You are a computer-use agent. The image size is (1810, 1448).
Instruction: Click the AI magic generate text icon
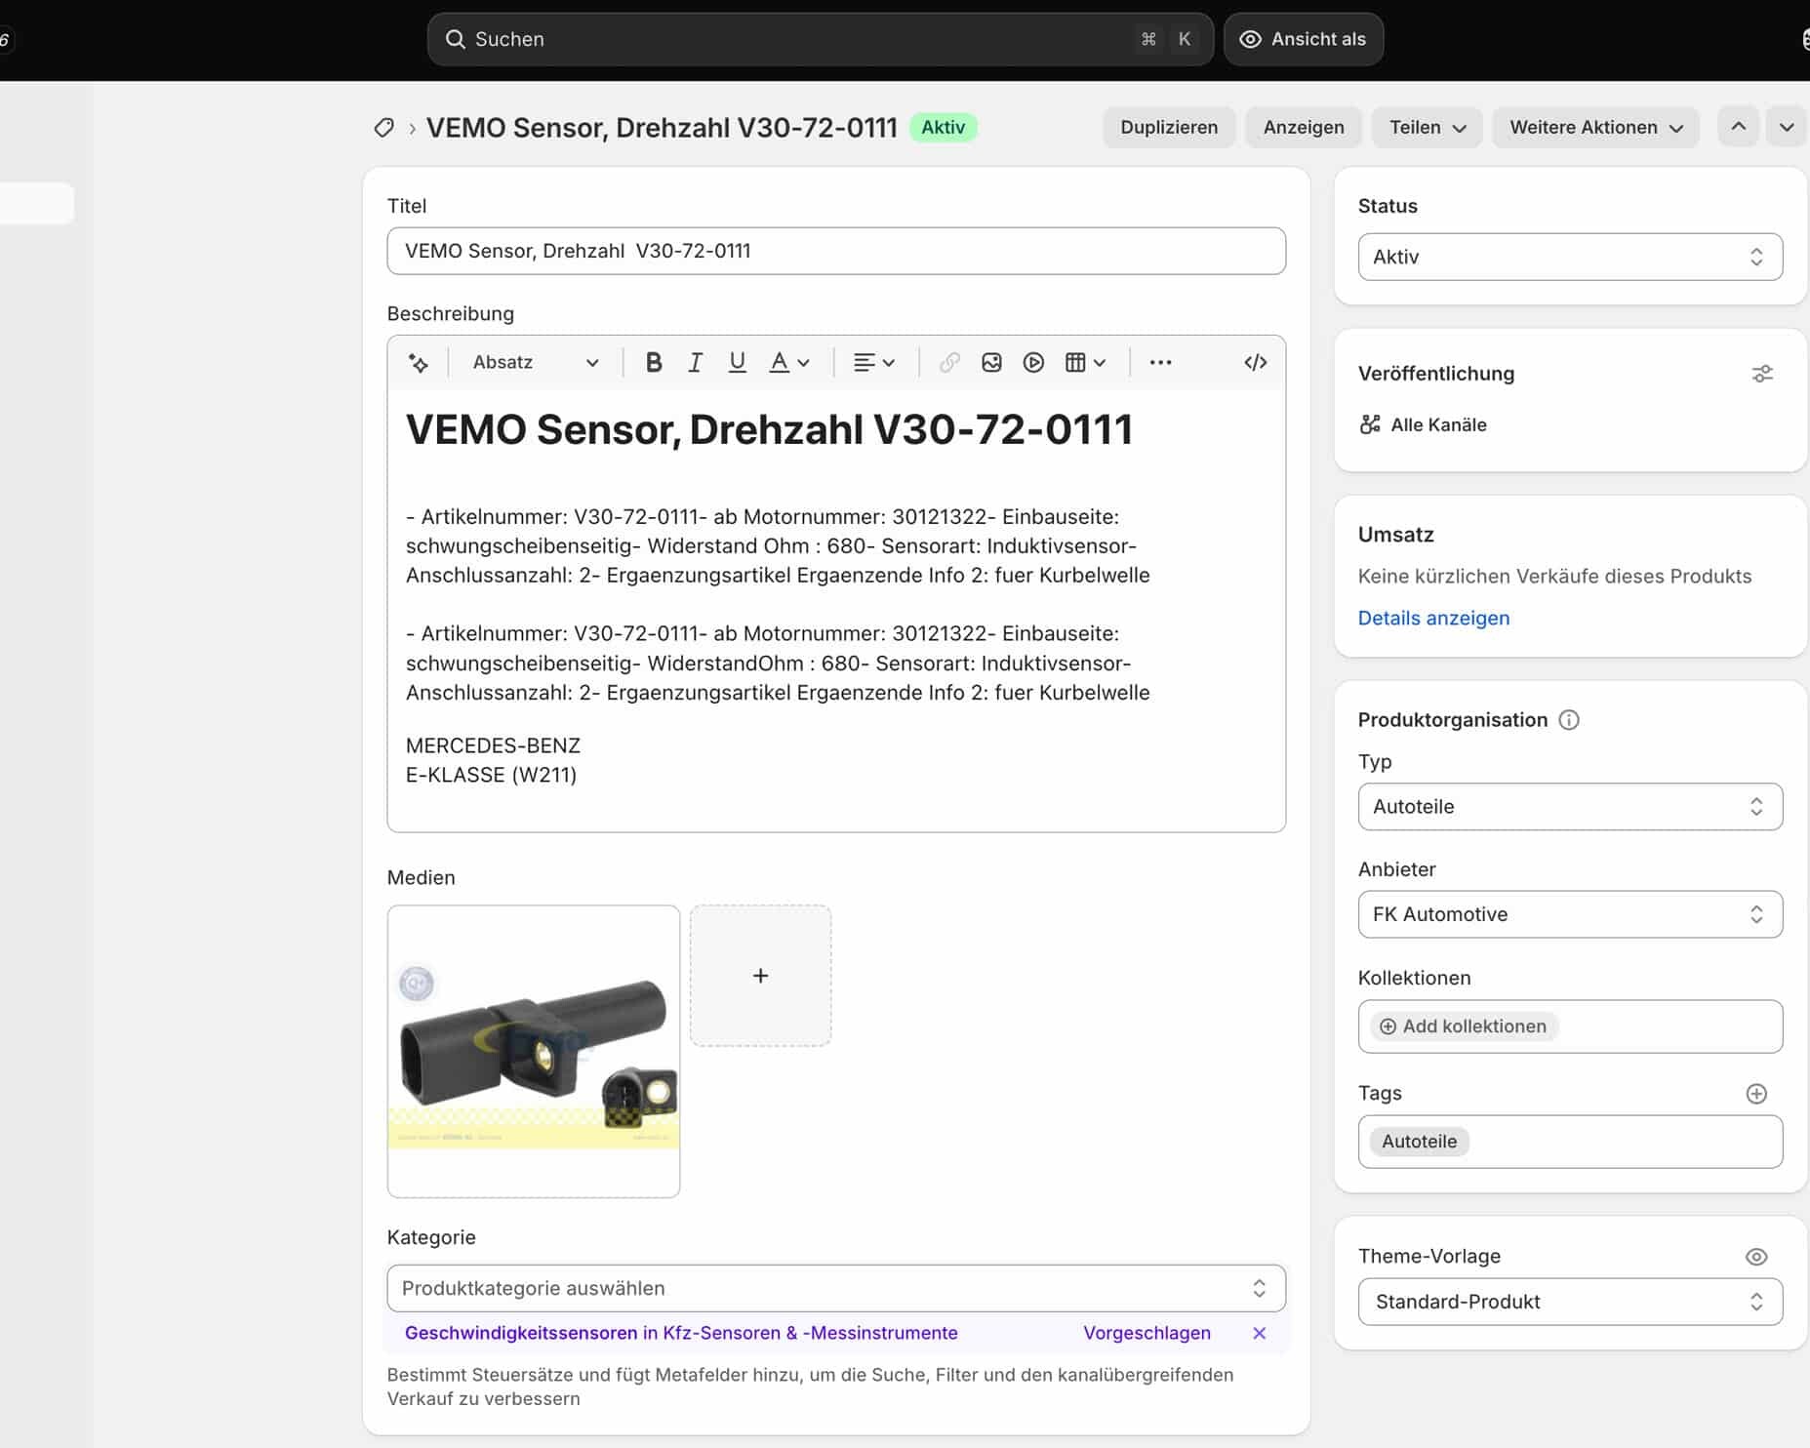pos(419,363)
